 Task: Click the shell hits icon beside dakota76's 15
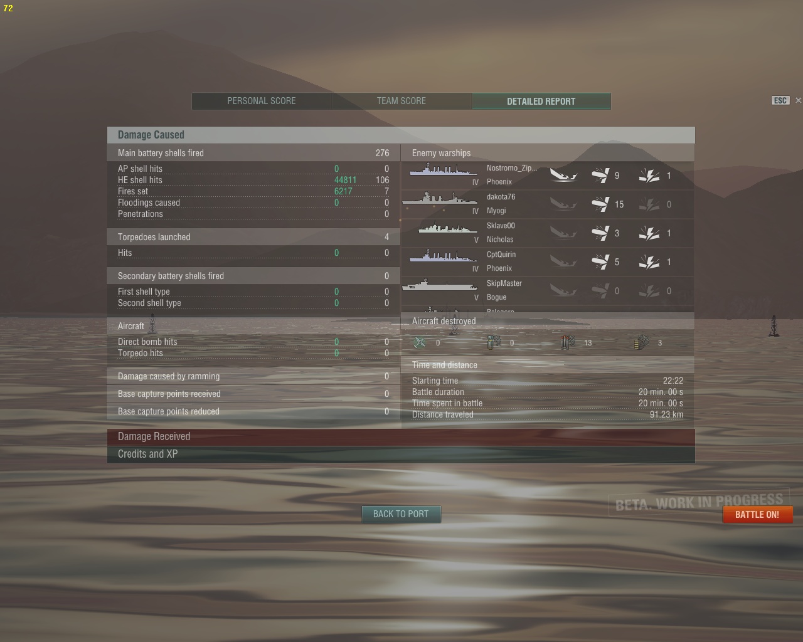pyautogui.click(x=600, y=204)
